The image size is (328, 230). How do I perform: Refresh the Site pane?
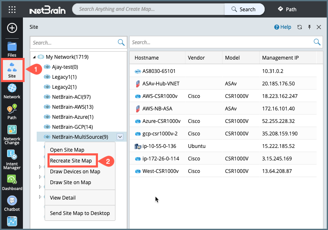click(x=300, y=27)
